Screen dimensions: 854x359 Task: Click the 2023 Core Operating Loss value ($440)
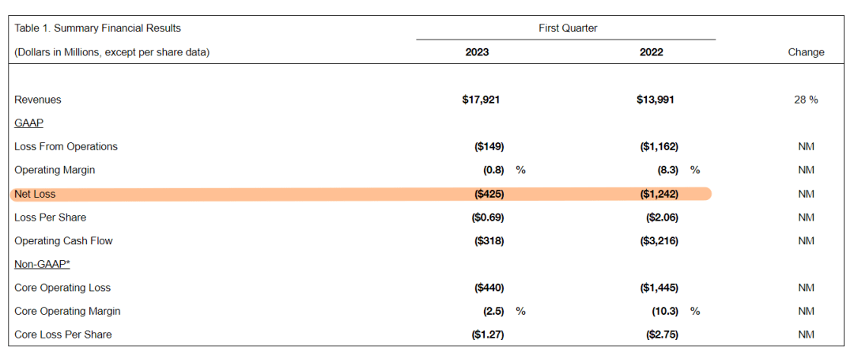[x=488, y=288]
